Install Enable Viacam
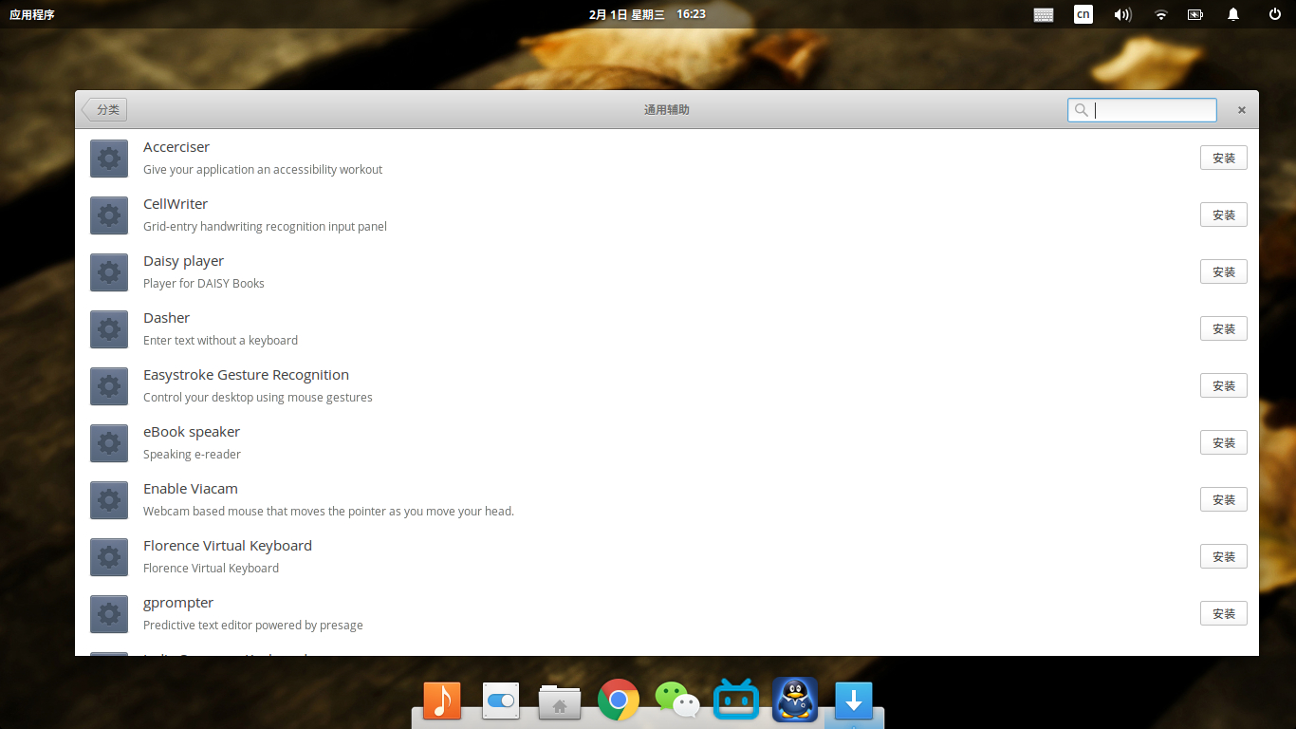 tap(1224, 500)
